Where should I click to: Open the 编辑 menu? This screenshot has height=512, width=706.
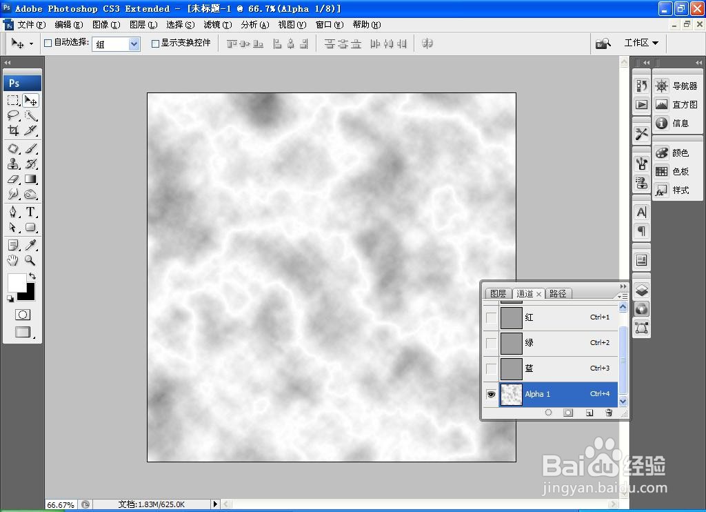point(69,25)
